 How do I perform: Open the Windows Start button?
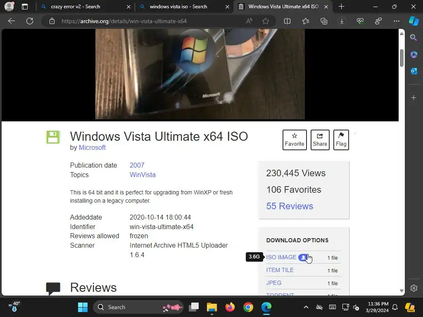point(83,307)
